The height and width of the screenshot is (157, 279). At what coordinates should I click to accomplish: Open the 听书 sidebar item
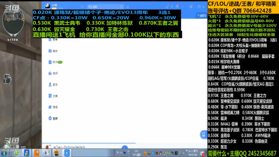pyautogui.click(x=55, y=62)
